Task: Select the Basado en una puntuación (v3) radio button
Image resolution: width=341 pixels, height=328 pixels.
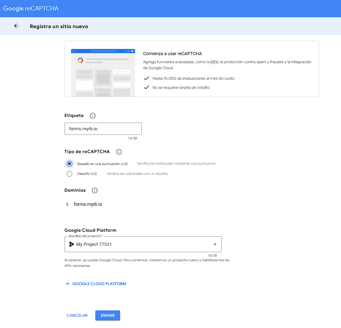Action: (69, 164)
